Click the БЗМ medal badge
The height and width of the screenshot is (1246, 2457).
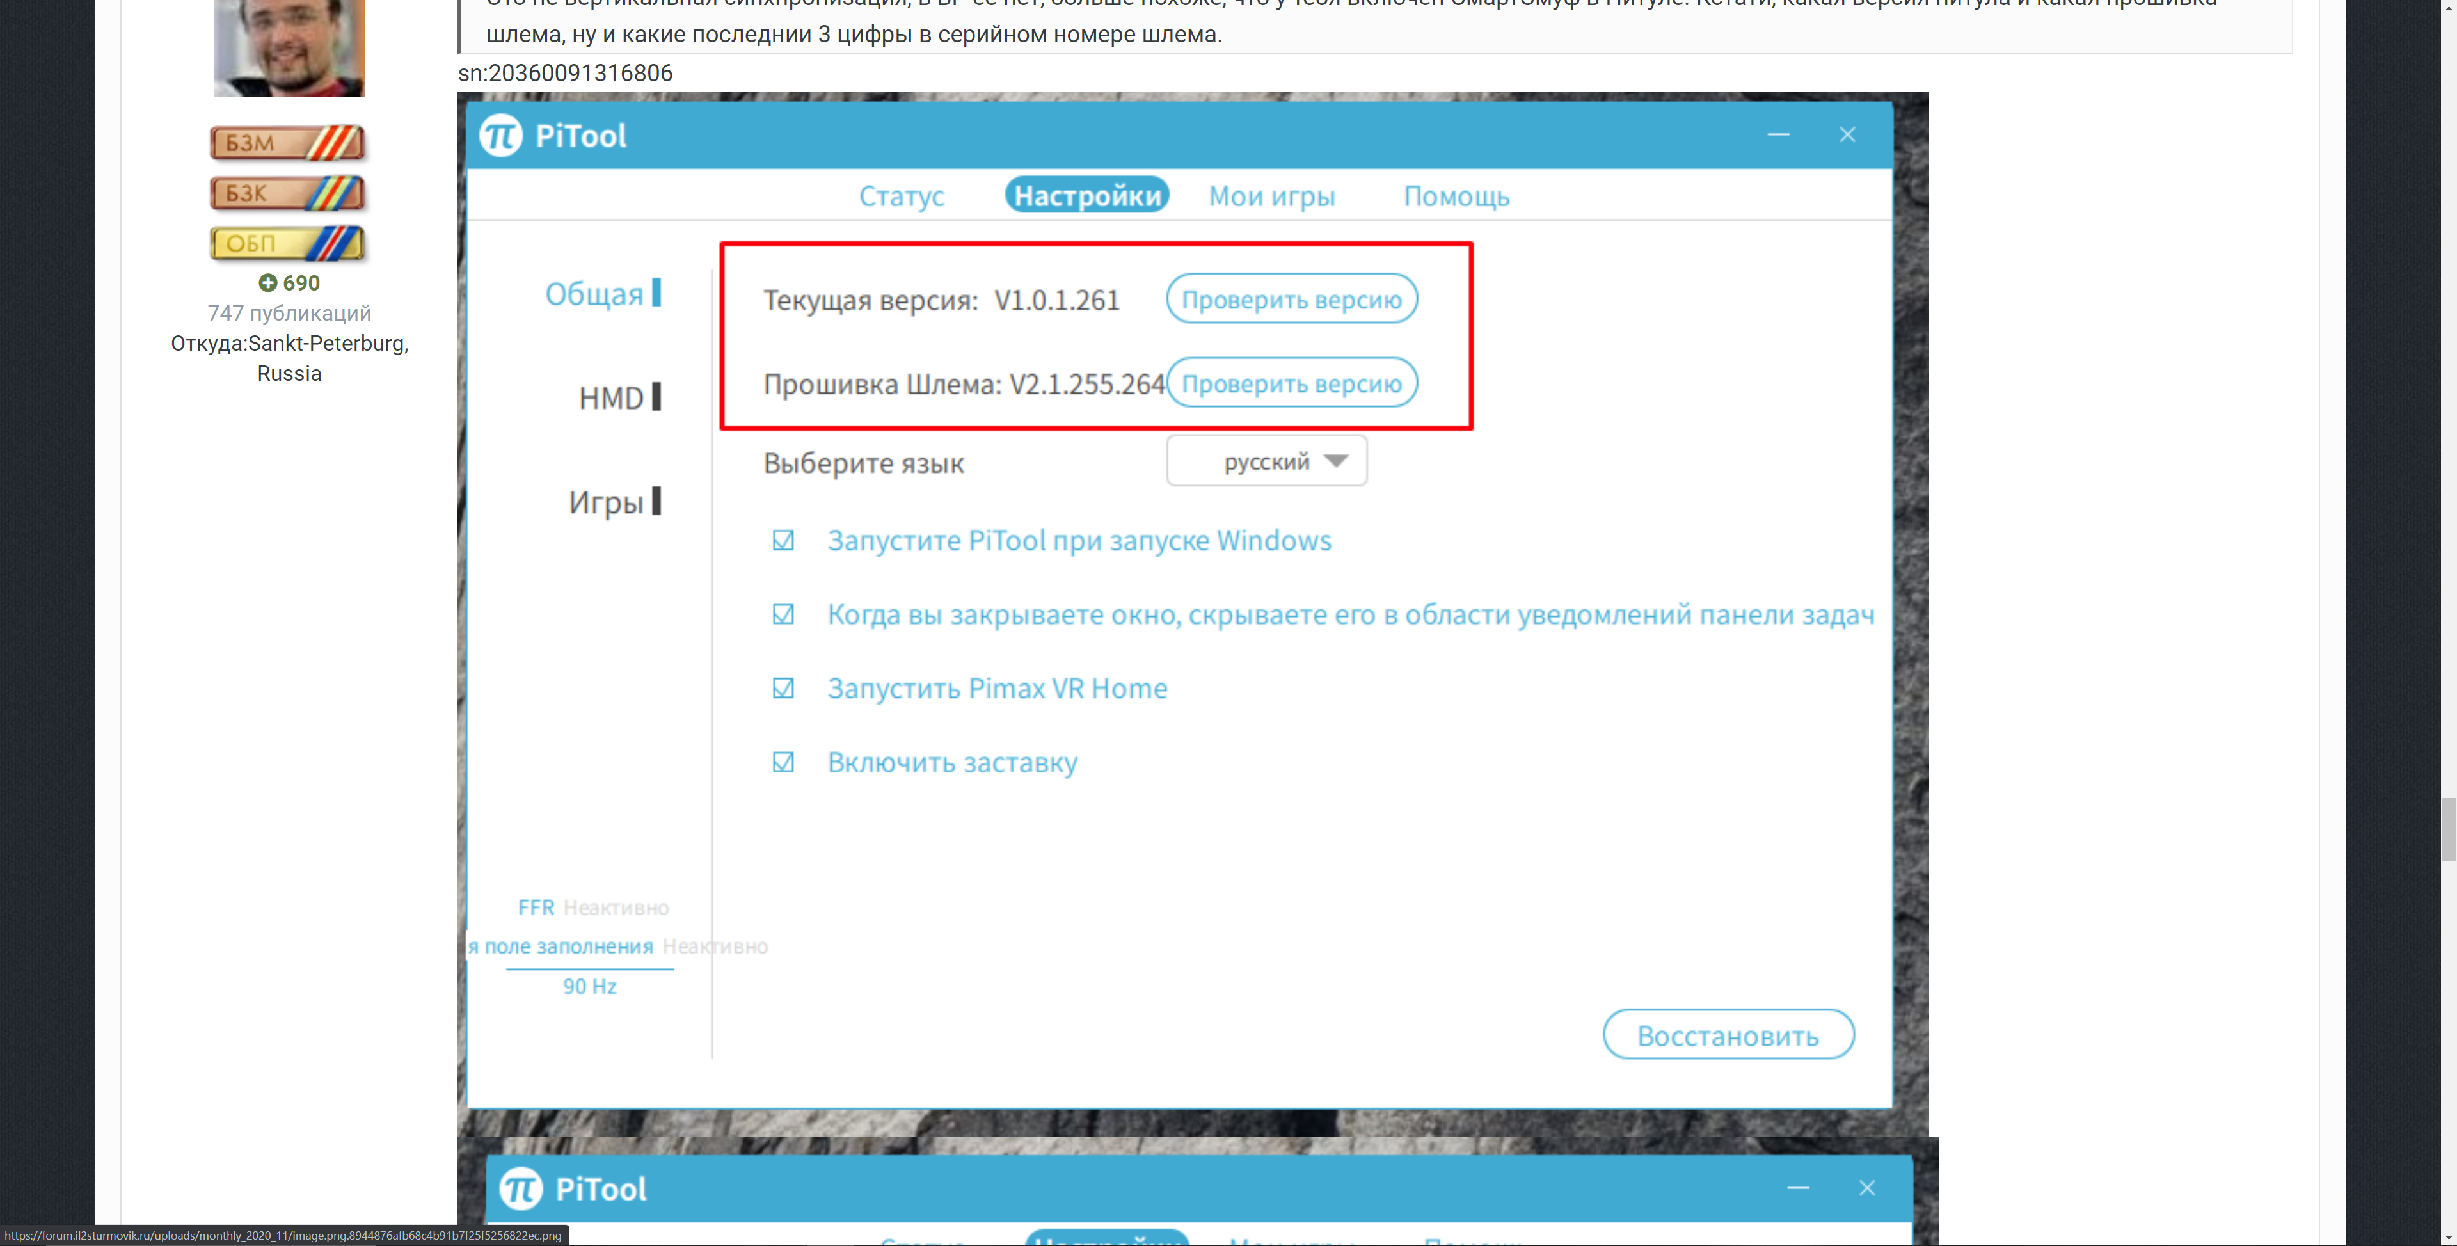tap(287, 143)
